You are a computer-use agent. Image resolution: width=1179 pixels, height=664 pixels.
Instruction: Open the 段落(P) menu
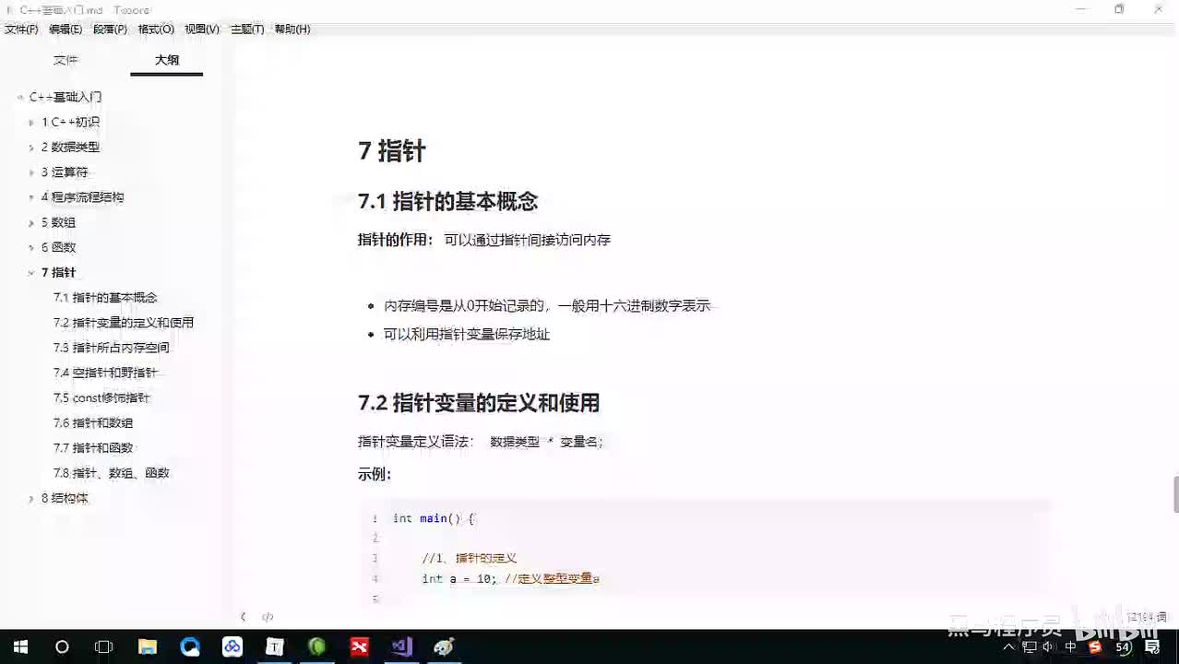110,30
